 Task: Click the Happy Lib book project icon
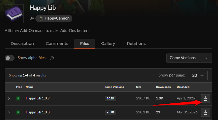pos(14,13)
